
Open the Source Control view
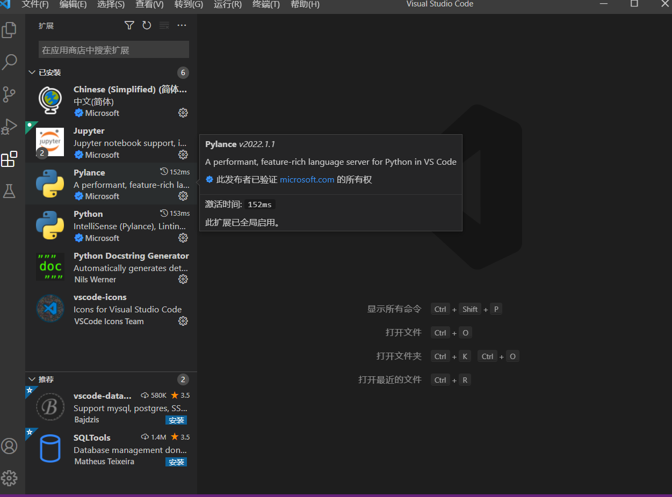(x=9, y=94)
